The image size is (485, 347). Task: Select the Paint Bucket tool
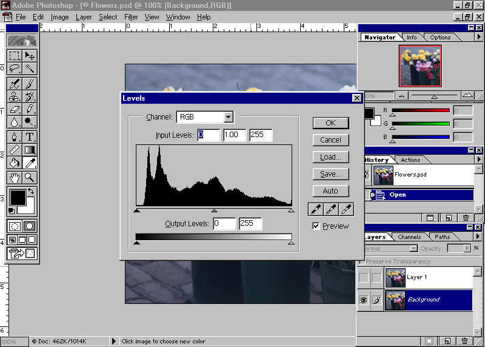(x=14, y=163)
